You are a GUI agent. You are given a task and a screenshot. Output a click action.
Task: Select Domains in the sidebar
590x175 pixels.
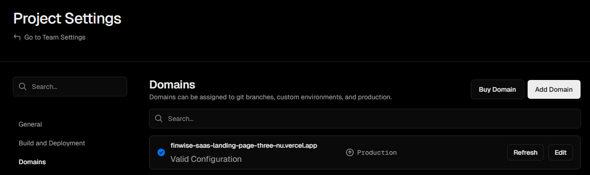(32, 162)
